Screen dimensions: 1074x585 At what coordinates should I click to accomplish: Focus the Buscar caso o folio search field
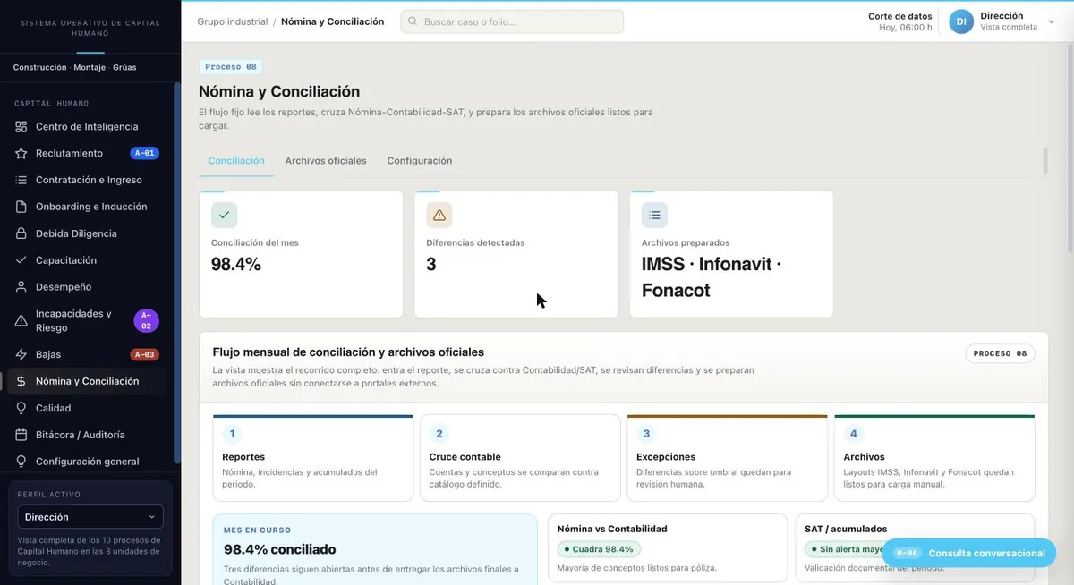point(512,21)
